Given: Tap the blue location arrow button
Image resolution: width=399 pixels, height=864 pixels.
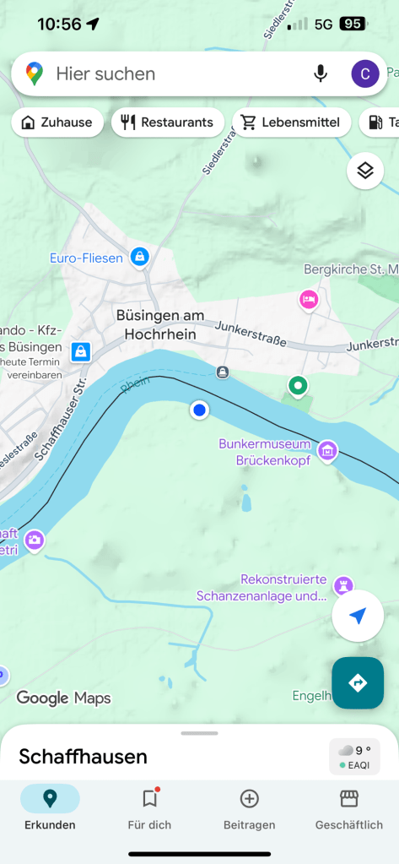Looking at the screenshot, I should click(x=358, y=616).
